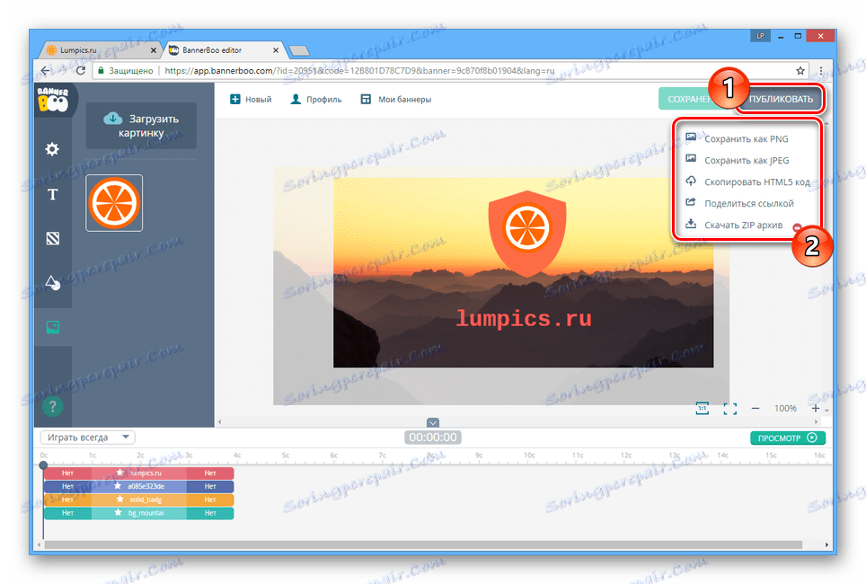Zoom in with the plus icon
866x584 pixels.
coord(815,408)
